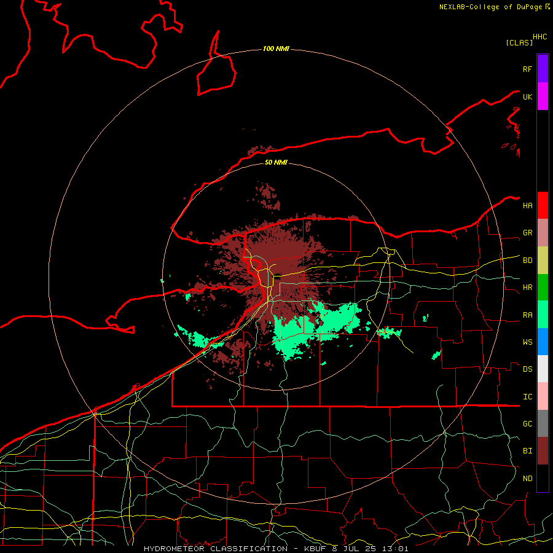Click the GC legend label
Viewport: 553px width, 553px height.
click(x=528, y=424)
